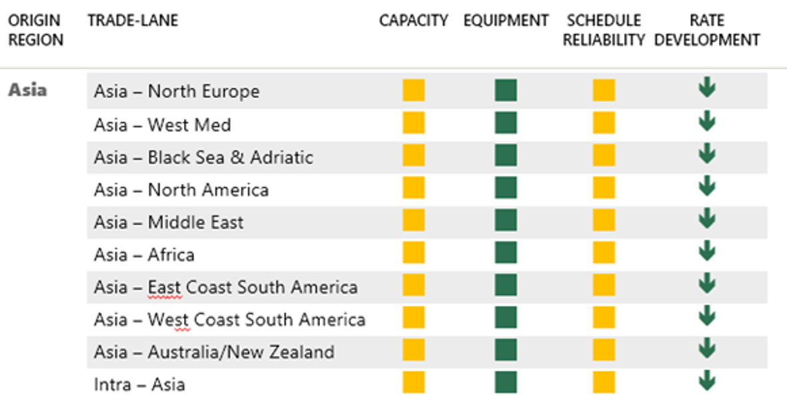Image resolution: width=787 pixels, height=399 pixels.
Task: Select the schedule reliability square for Intra – Asia
Action: (604, 382)
